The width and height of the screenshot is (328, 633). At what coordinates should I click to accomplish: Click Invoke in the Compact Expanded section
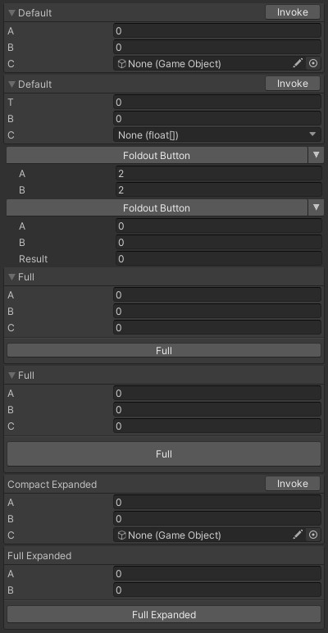tap(293, 484)
